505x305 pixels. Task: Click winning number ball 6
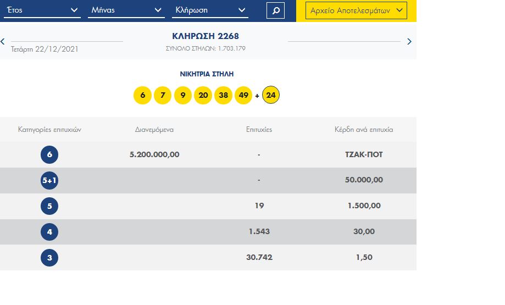142,96
